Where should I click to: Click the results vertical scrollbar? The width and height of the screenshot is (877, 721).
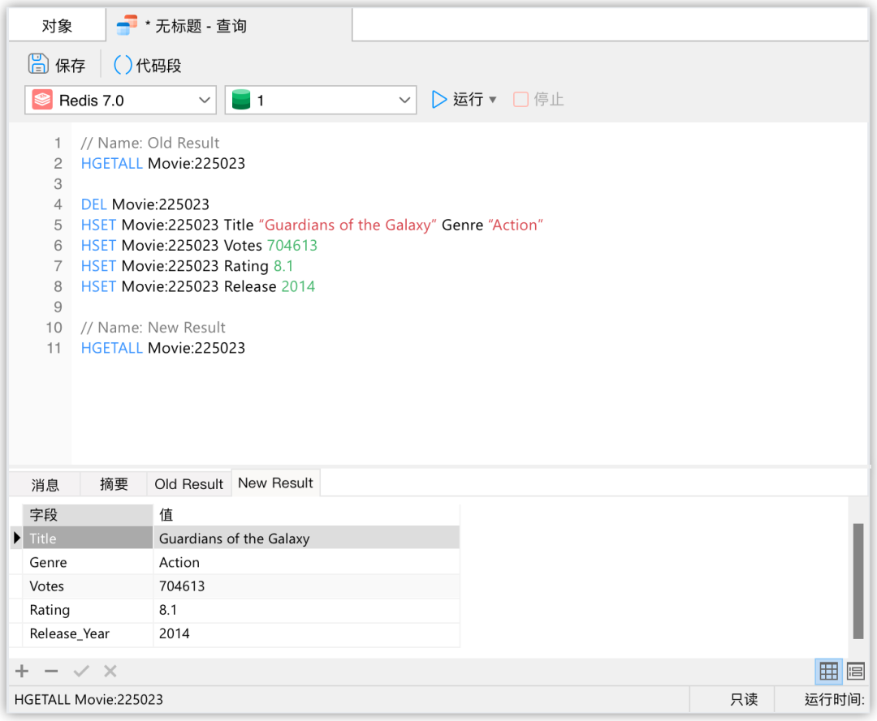pyautogui.click(x=858, y=581)
